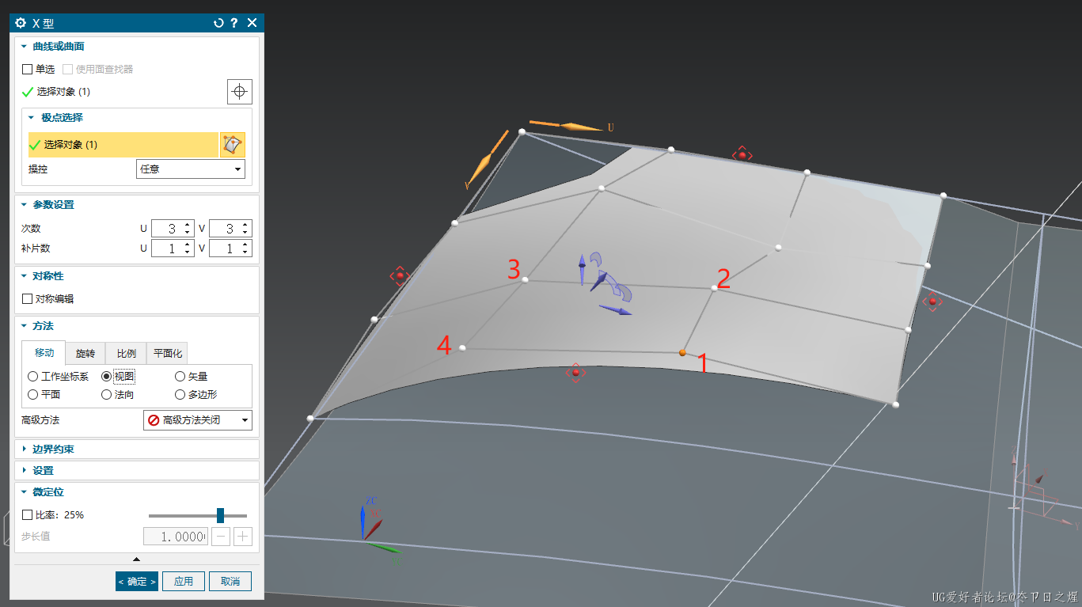1082x607 pixels.
Task: Click the red prohibition icon in 高级方法 dropdown
Action: 154,420
